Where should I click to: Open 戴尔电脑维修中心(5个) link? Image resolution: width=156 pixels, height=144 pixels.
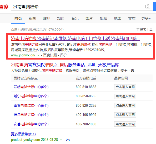pyautogui.click(x=31, y=96)
